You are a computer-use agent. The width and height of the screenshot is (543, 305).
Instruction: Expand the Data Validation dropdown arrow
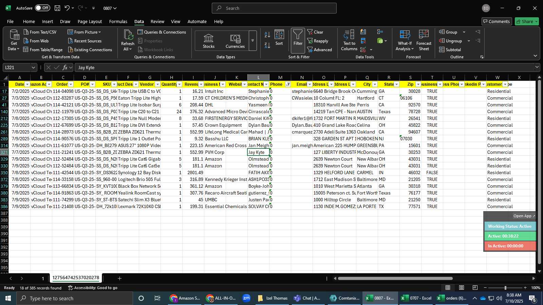point(371,50)
